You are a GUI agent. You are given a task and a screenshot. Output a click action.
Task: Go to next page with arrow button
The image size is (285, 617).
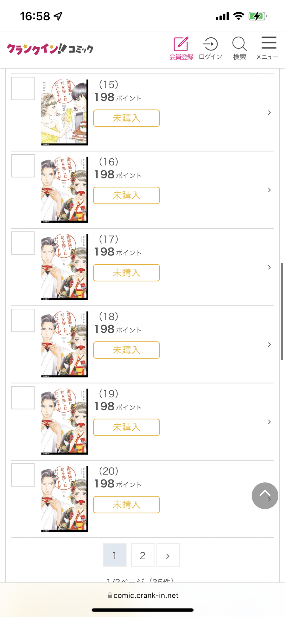pos(168,555)
